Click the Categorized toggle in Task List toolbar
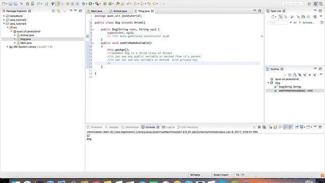Screen dimensions: 325x183 pos(280,17)
